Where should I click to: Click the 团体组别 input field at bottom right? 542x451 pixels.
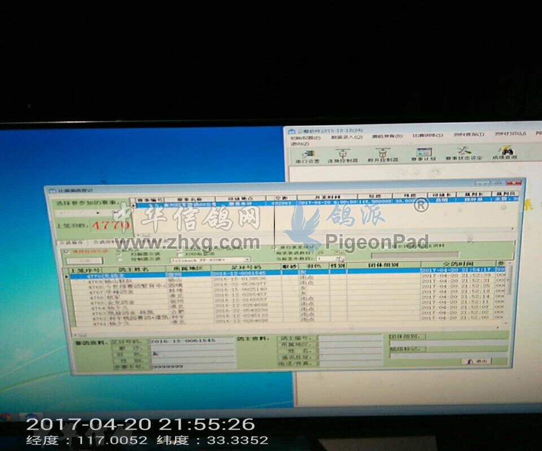click(448, 343)
